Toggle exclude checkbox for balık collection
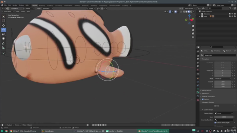Image resolution: width=237 pixels, height=133 pixels. 230,16
